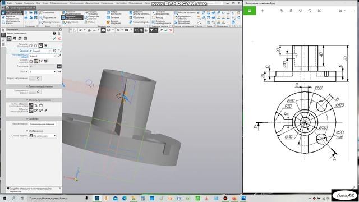Toggle Тонкостенный элемент switch

[35, 91]
